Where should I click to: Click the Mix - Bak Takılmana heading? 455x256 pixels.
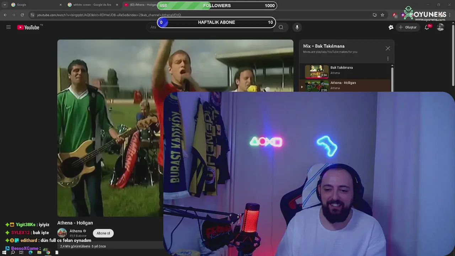(x=324, y=46)
